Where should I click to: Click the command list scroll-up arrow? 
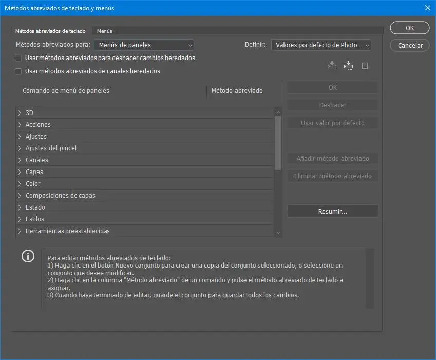[278, 112]
